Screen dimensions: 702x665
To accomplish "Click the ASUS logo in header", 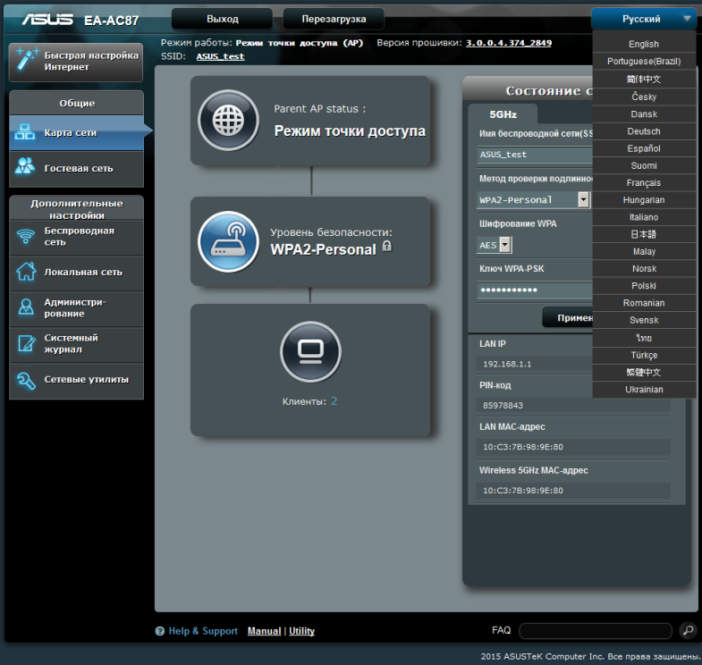I will (x=47, y=20).
